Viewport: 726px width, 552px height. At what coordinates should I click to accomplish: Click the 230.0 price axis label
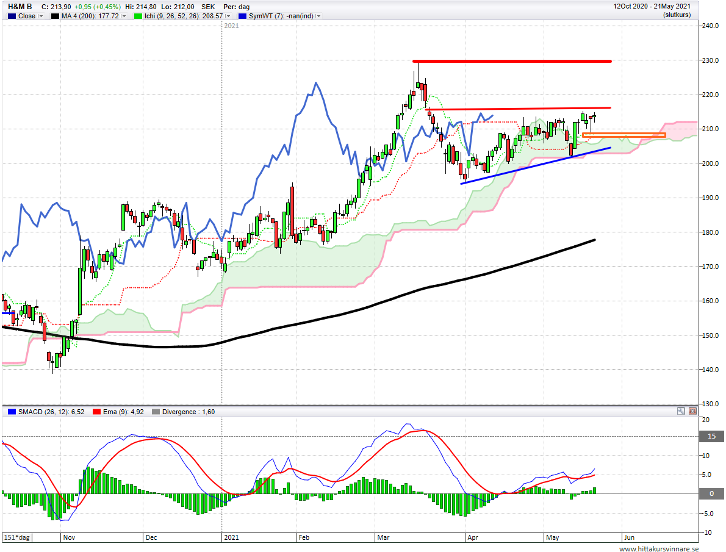(710, 60)
